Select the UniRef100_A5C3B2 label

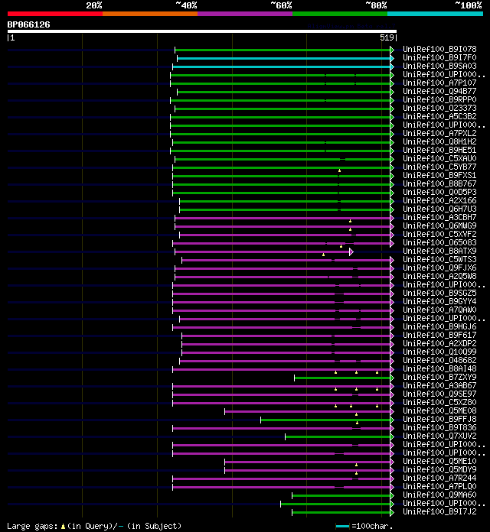[439, 116]
